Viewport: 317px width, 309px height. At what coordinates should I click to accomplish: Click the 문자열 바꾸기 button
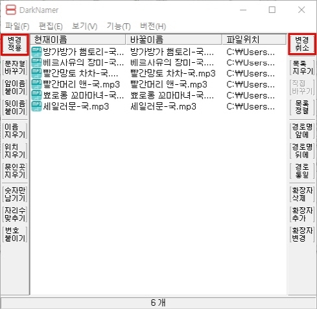(15, 67)
